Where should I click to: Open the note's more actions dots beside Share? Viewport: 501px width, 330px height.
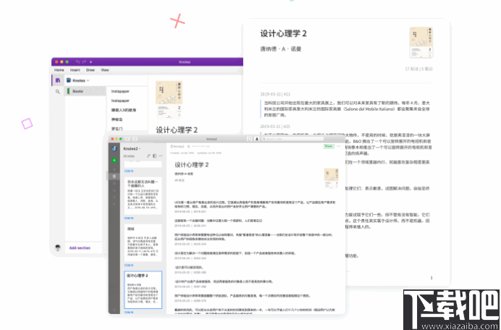click(339, 146)
